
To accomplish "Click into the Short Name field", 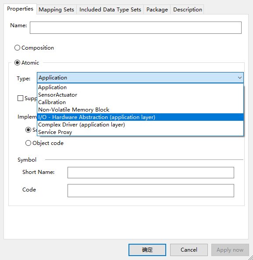I will pos(151,173).
